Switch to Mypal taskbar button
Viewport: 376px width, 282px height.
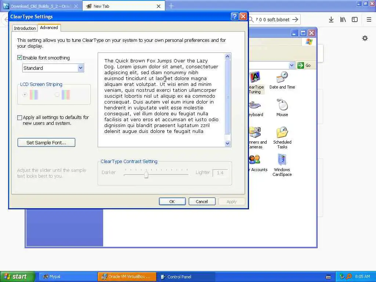[x=68, y=276]
